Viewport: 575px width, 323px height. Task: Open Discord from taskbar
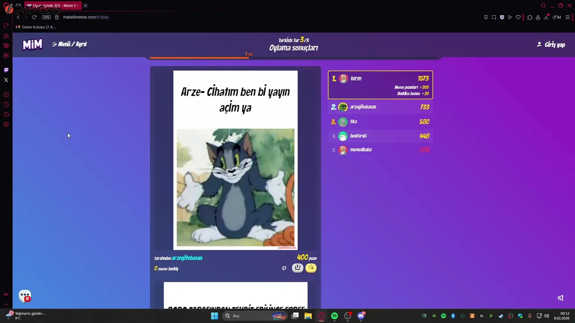[361, 316]
